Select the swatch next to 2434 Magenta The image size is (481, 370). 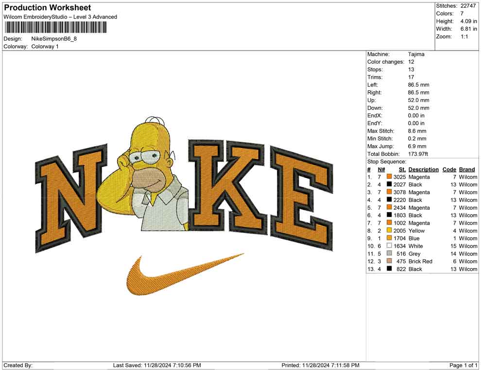(389, 207)
